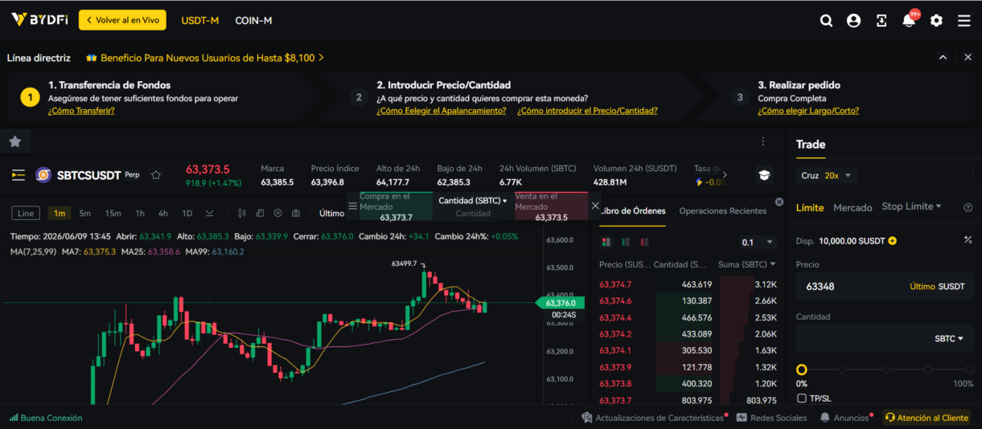This screenshot has width=982, height=429.
Task: Open ¿Cómo Transferir? link
Action: 81,111
